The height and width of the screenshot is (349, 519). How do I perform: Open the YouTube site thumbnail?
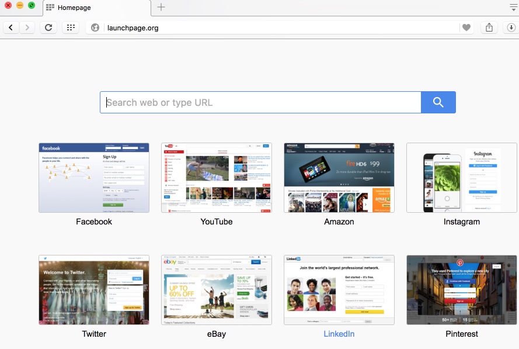point(217,178)
